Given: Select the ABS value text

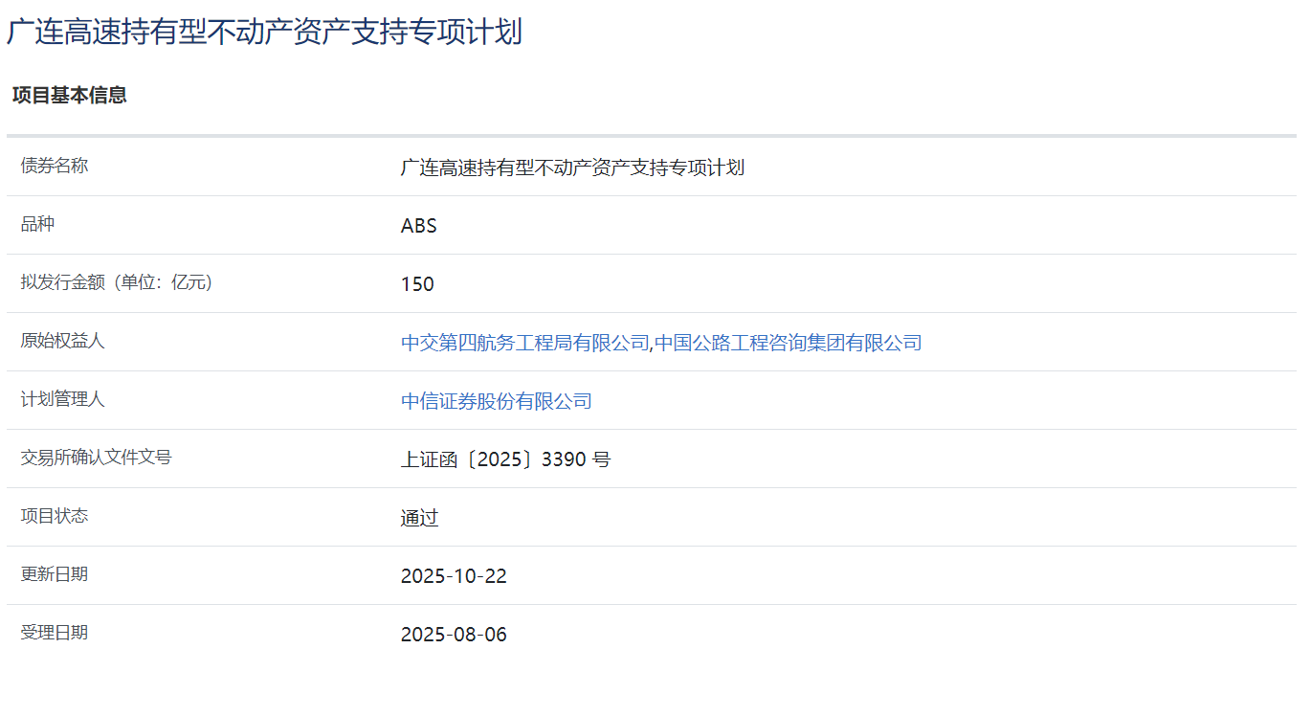Looking at the screenshot, I should (420, 225).
